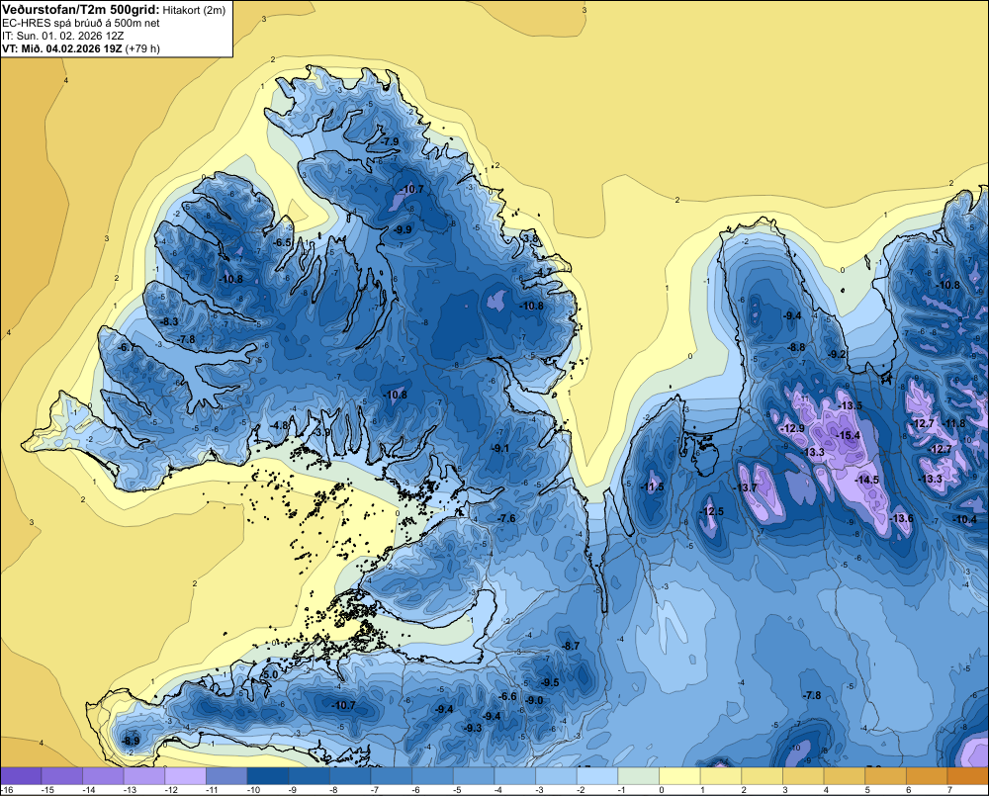This screenshot has width=989, height=796.
Task: Click the -8.7 temperature value
Action: tap(571, 646)
